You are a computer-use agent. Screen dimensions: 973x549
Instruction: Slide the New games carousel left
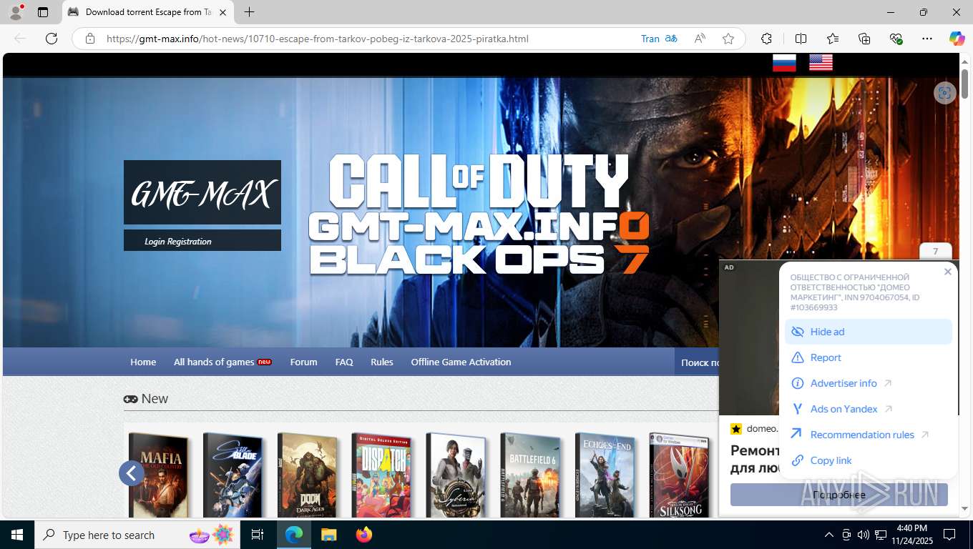(132, 473)
